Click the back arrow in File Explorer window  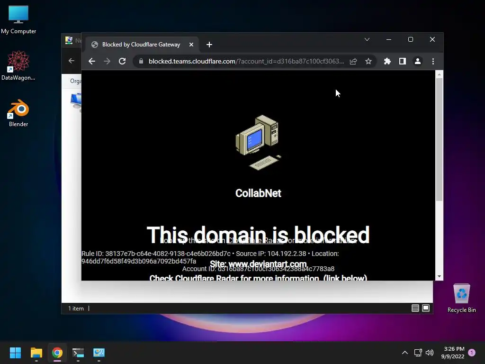pyautogui.click(x=72, y=61)
